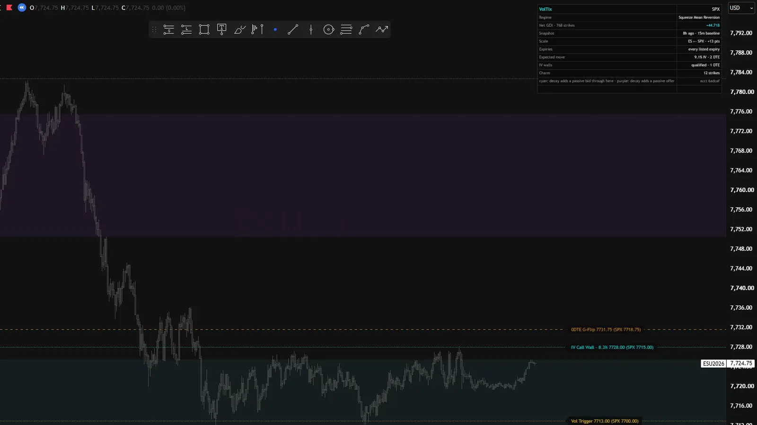757x425 pixels.
Task: Grab the drawing toolbar drag handle
Action: (154, 29)
